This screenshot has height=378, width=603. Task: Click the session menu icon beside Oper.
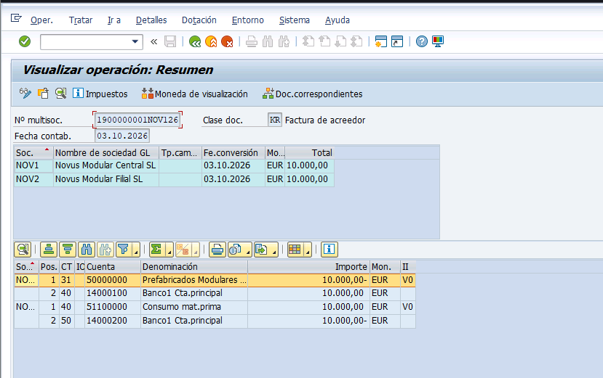(x=16, y=18)
